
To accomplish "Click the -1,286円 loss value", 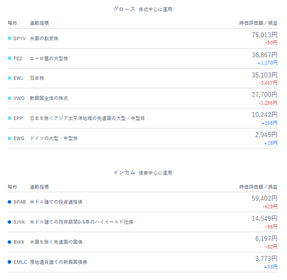I will (268, 103).
